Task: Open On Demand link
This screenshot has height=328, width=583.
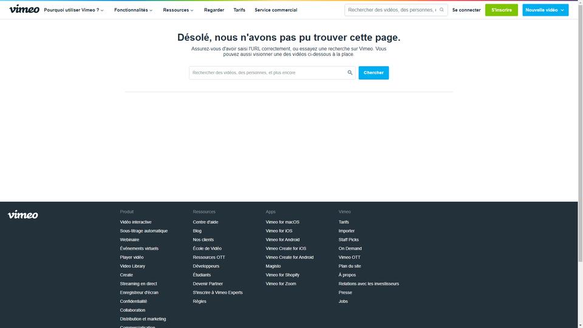Action: pyautogui.click(x=350, y=248)
